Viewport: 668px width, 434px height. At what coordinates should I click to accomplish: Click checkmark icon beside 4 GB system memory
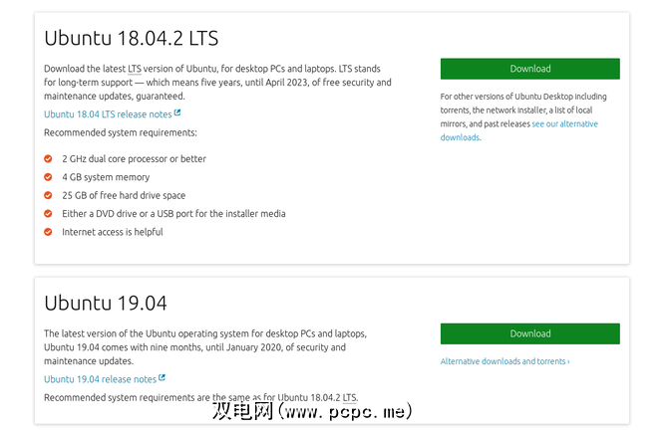(49, 177)
